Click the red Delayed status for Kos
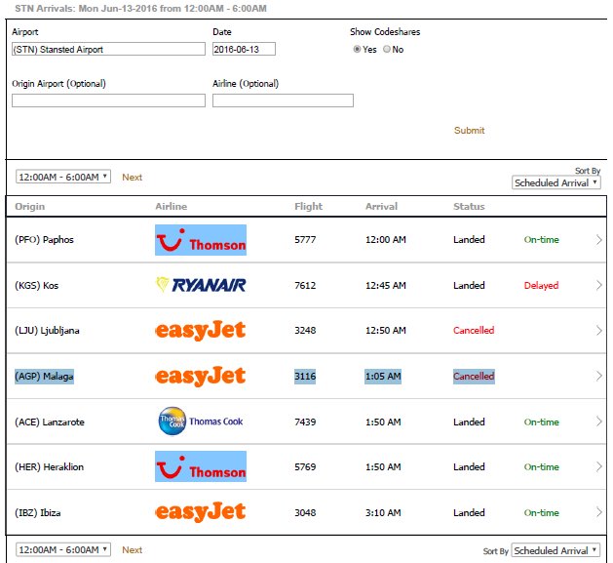 pyautogui.click(x=541, y=285)
